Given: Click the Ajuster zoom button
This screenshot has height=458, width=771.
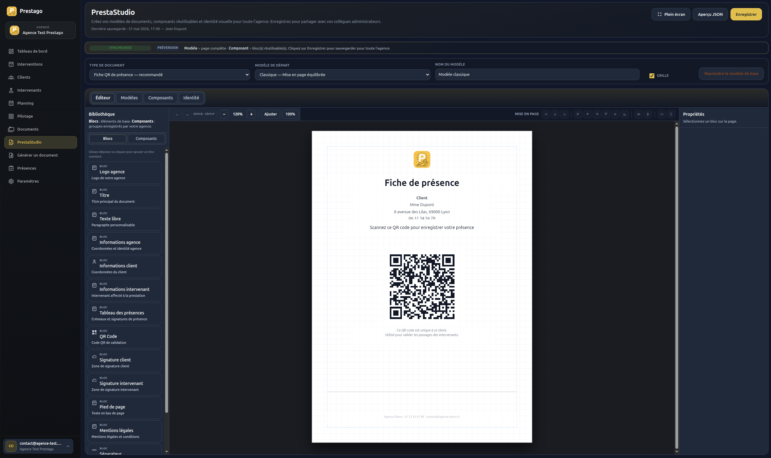Looking at the screenshot, I should point(270,114).
